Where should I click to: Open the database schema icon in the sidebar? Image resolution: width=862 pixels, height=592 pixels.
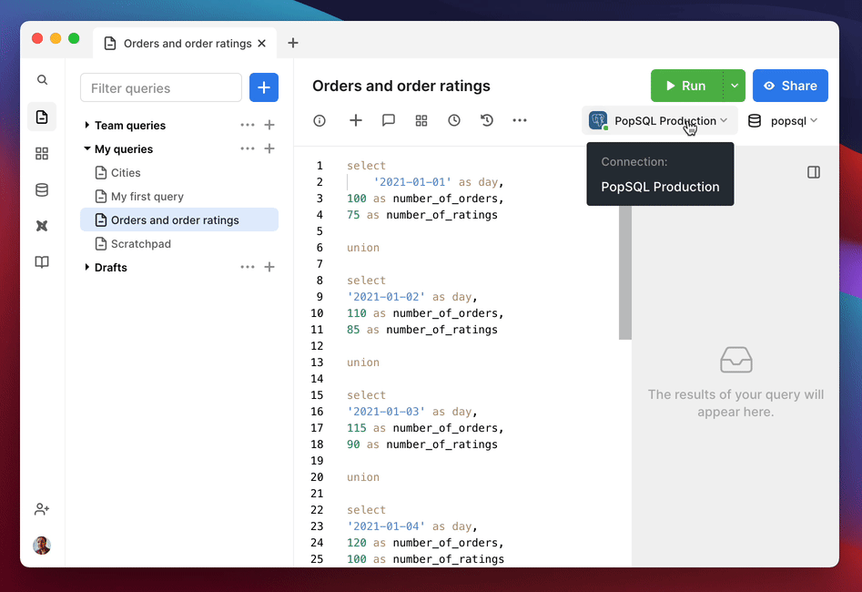[x=42, y=189]
